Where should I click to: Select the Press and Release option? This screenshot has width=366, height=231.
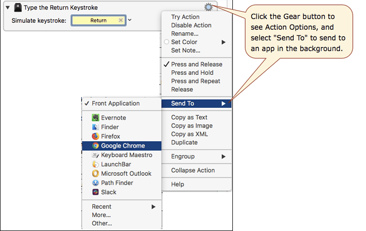point(196,64)
